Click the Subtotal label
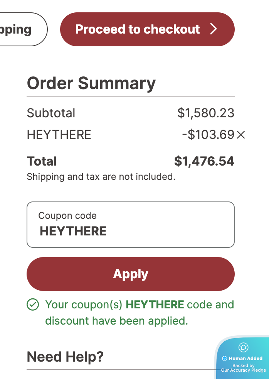269x379 pixels. coord(51,113)
